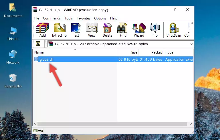
Task: Click the Glu32.dll.zip archive path field
Action: point(121,44)
